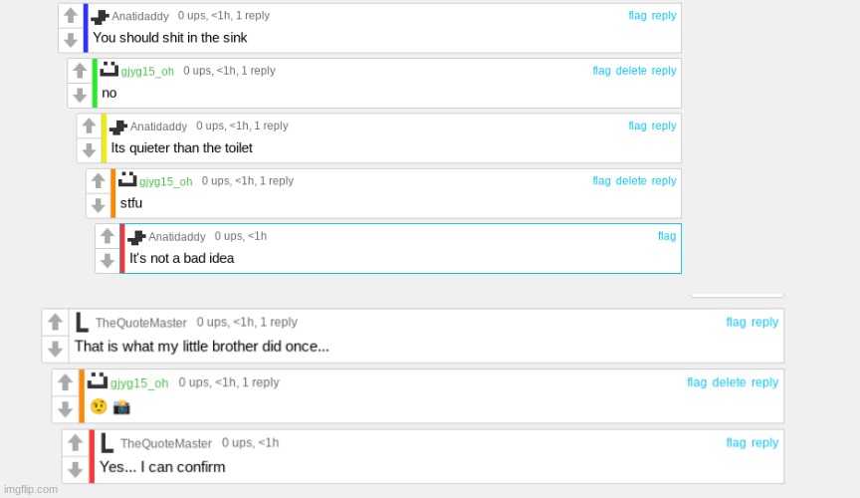Flag the "It's not a bad idea" comment
This screenshot has height=498, width=860.
coord(667,235)
